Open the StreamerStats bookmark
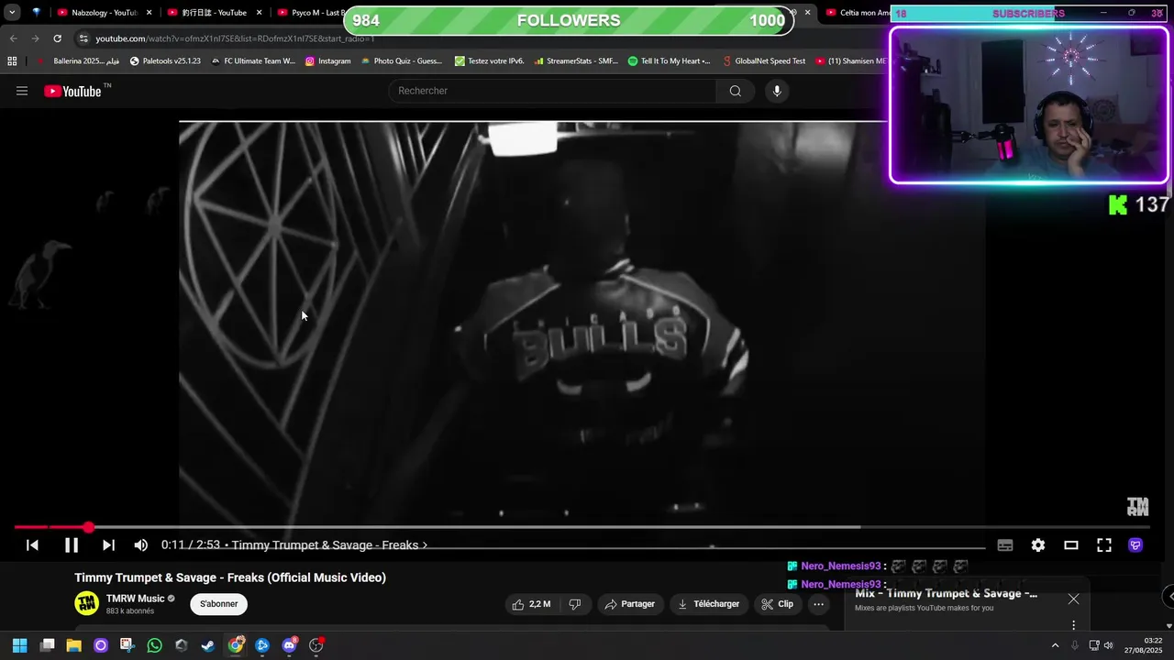 point(576,61)
